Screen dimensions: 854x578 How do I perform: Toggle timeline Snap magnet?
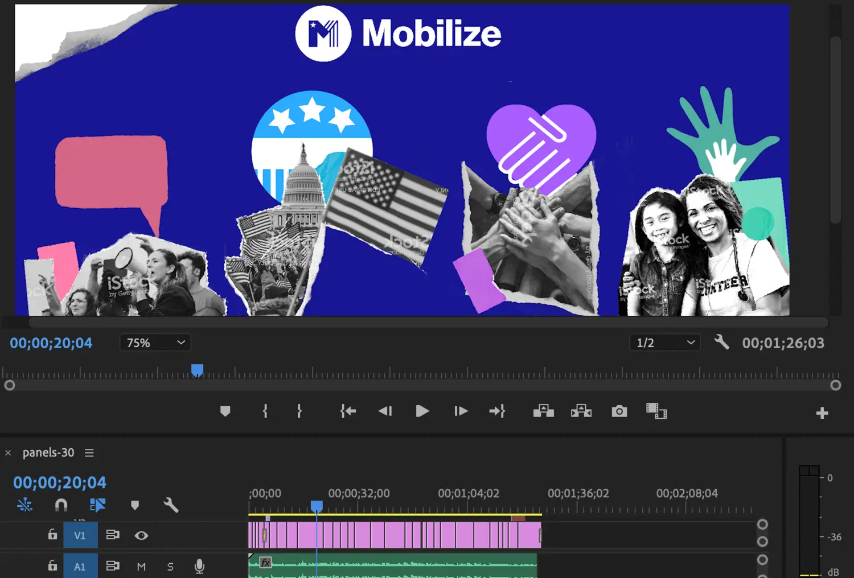[x=61, y=505]
